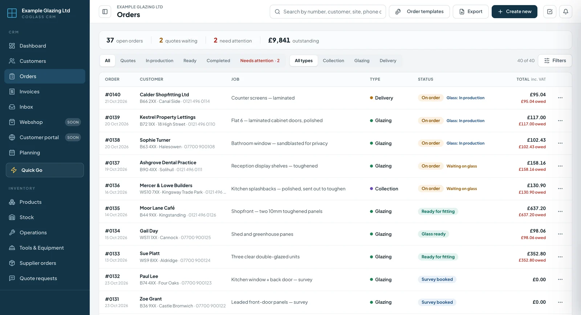The height and width of the screenshot is (315, 581).
Task: Click the Inbox sidebar icon
Action: (x=12, y=107)
